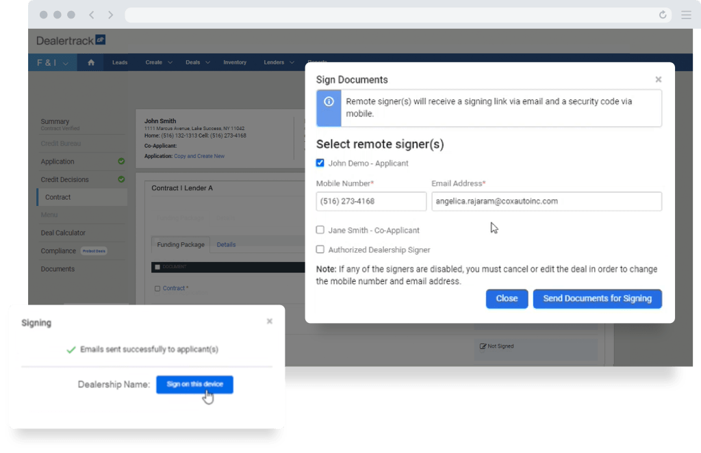Go to the home icon in navbar
This screenshot has width=701, height=453.
[91, 62]
